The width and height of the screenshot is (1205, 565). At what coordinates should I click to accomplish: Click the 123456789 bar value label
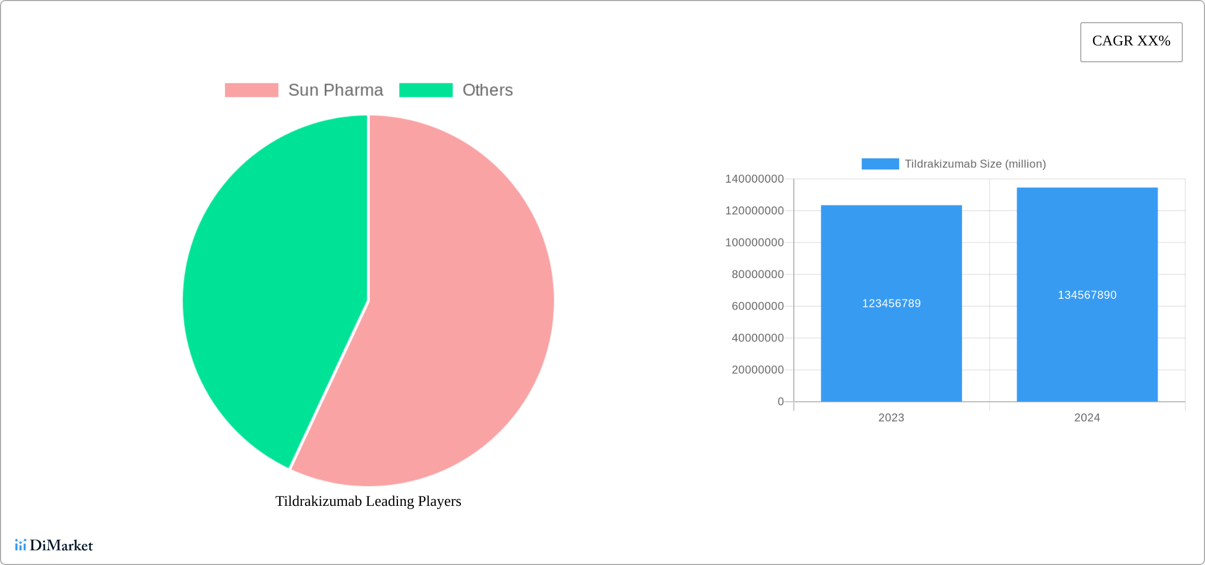(891, 304)
